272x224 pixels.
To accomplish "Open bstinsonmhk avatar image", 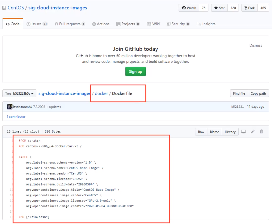I will [10, 107].
